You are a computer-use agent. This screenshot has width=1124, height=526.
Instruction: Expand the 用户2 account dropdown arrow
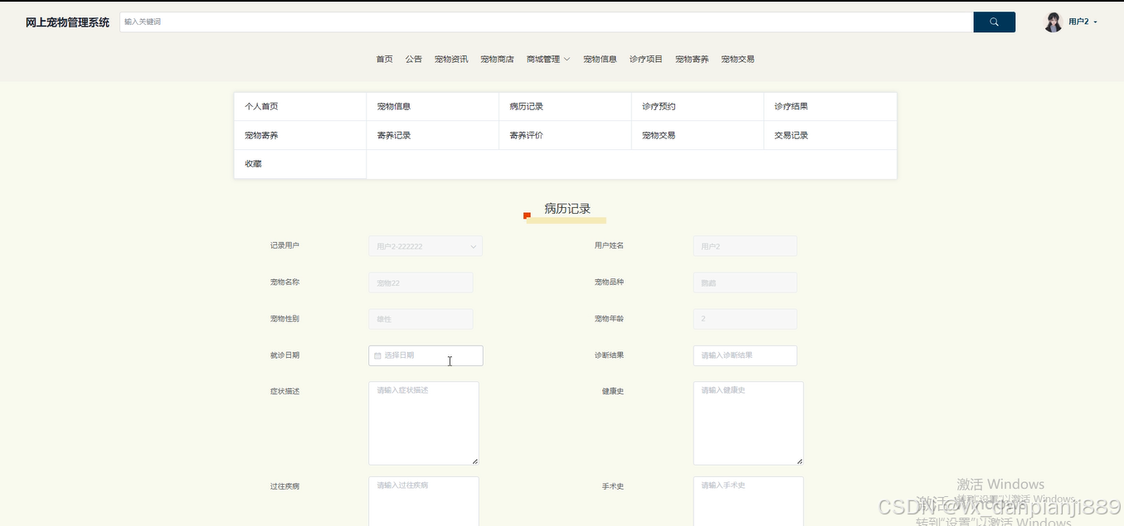[x=1096, y=22]
